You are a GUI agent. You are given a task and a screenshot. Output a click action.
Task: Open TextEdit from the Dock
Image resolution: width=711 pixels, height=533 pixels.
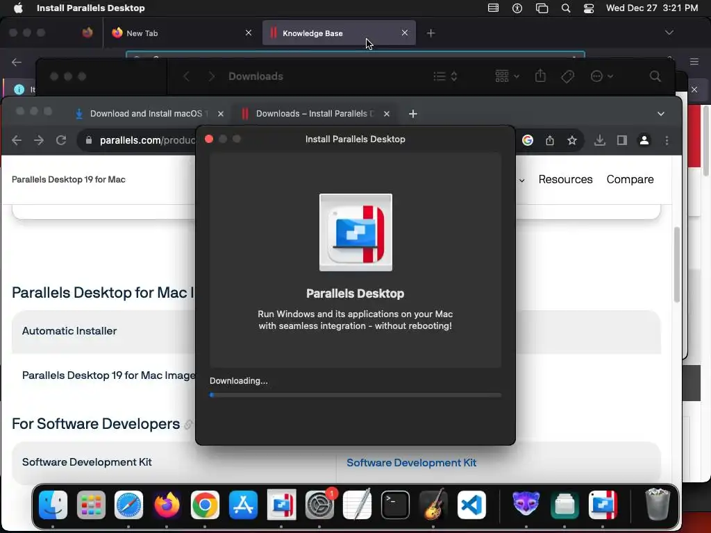pyautogui.click(x=358, y=505)
